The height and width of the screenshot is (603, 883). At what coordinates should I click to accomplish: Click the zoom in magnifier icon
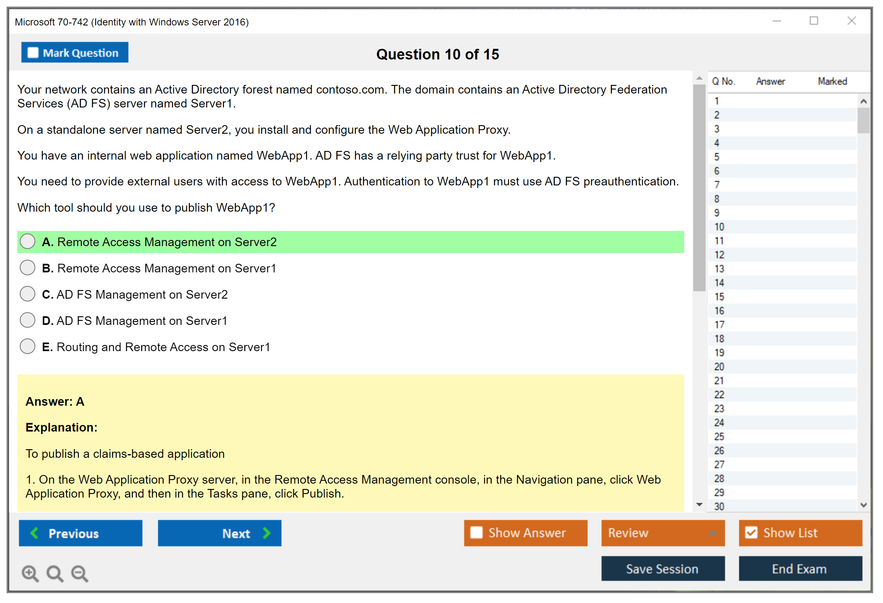[30, 573]
